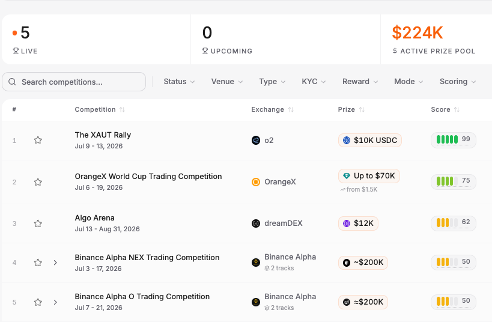The width and height of the screenshot is (492, 322).
Task: Open the Scoring filter dropdown
Action: [x=458, y=82]
